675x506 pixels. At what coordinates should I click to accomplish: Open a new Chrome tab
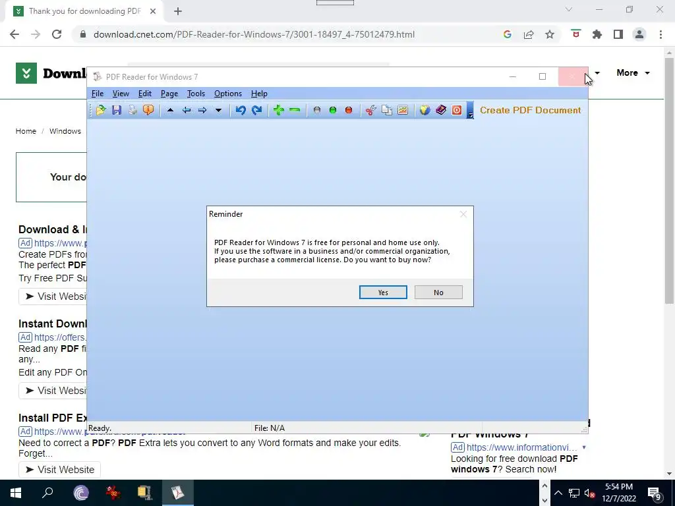pyautogui.click(x=178, y=11)
